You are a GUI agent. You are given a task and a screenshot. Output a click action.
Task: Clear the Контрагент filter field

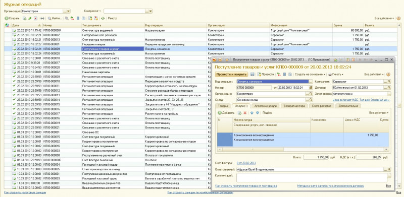tap(150, 11)
